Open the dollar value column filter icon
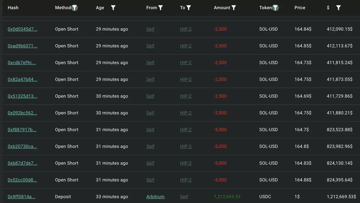 [x=338, y=8]
